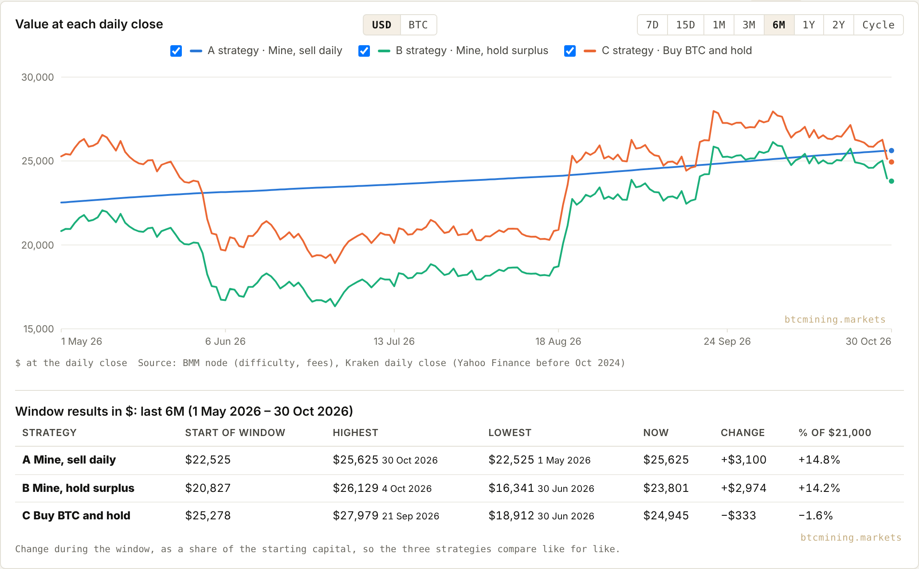919x569 pixels.
Task: Click the $18,912 lowest value for strategy C
Action: (511, 515)
